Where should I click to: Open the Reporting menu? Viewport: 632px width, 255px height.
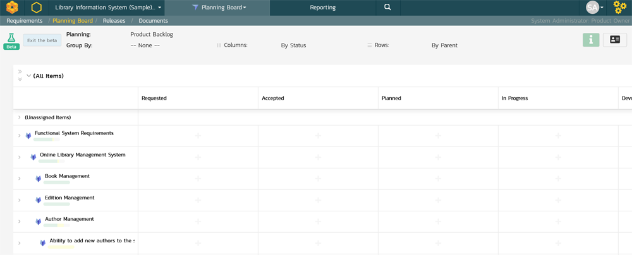pos(322,8)
